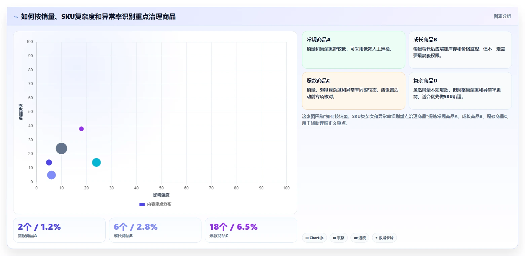
Task: Click the 常规商品A caption under 2个
Action: click(x=28, y=236)
